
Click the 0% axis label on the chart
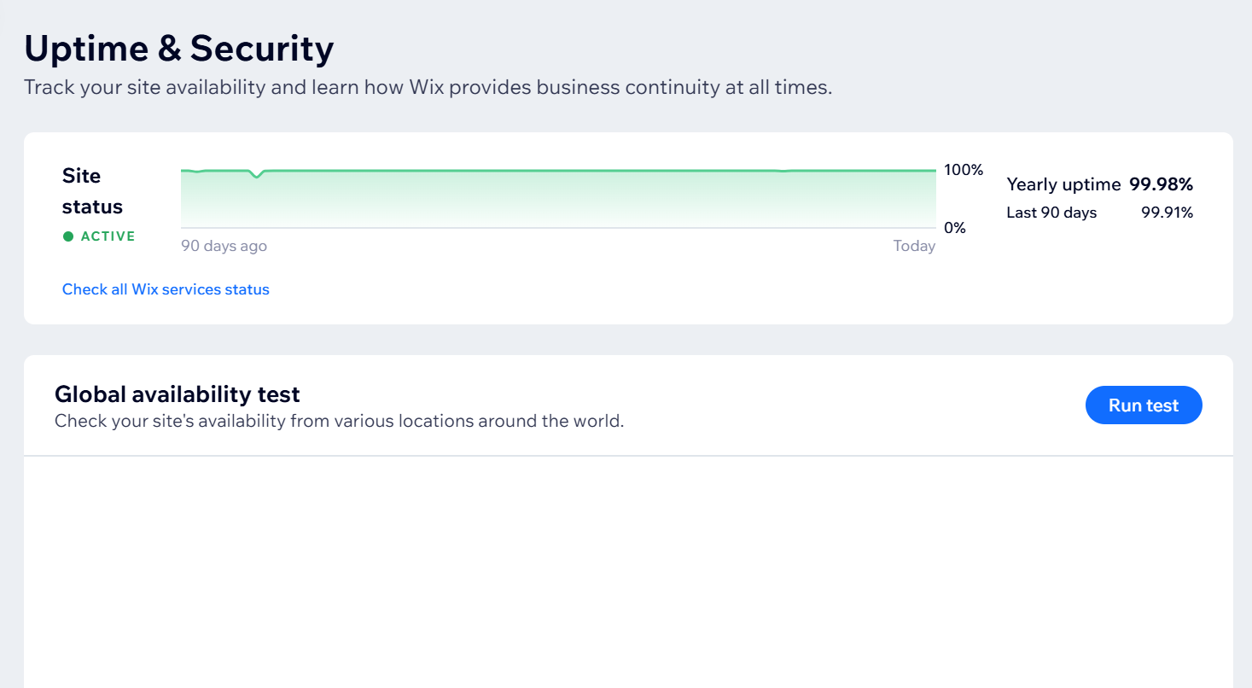pos(955,228)
